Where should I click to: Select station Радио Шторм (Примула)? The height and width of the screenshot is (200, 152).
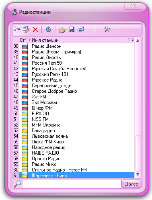coord(56,52)
